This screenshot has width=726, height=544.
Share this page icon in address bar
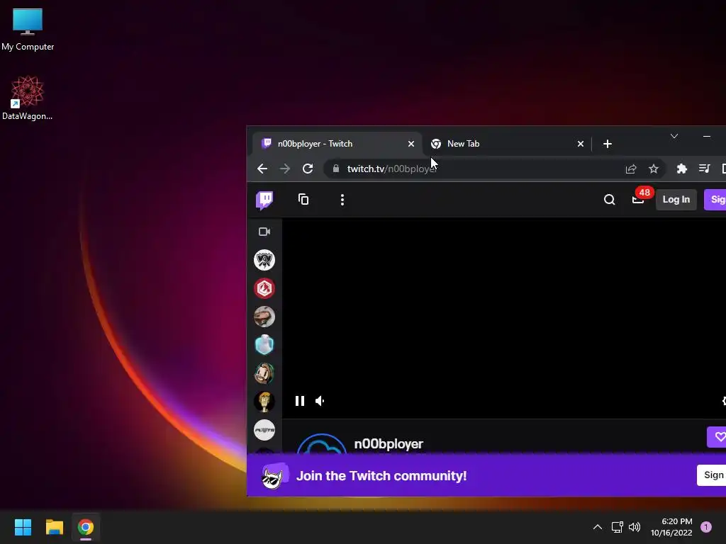coord(630,169)
